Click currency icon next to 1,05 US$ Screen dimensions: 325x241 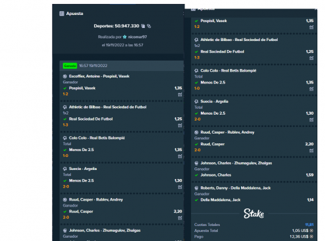tap(311, 231)
